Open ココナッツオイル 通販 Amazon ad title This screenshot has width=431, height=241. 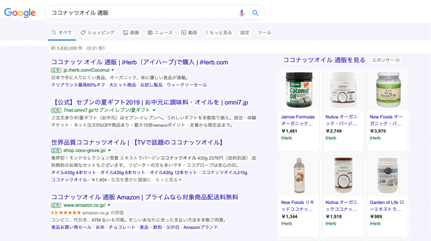[144, 197]
